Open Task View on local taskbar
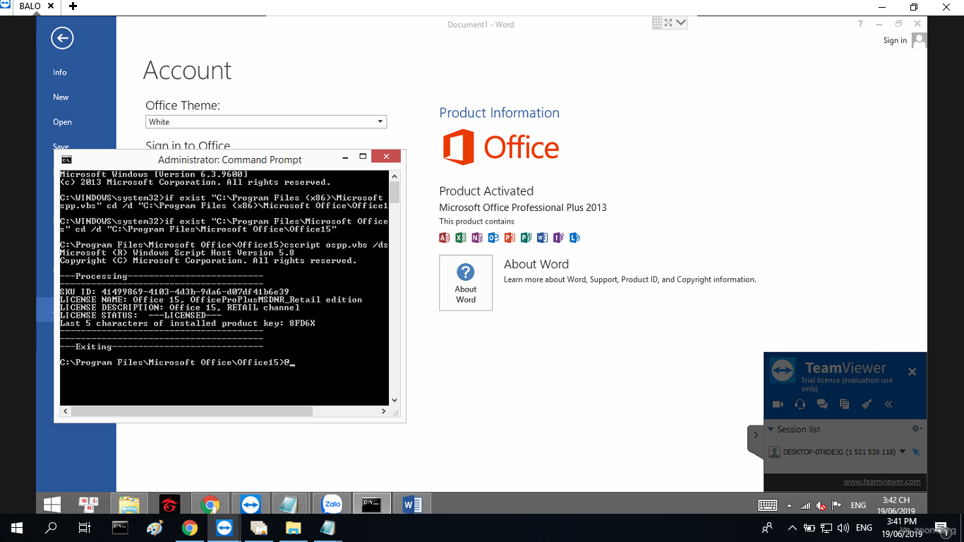 click(85, 528)
